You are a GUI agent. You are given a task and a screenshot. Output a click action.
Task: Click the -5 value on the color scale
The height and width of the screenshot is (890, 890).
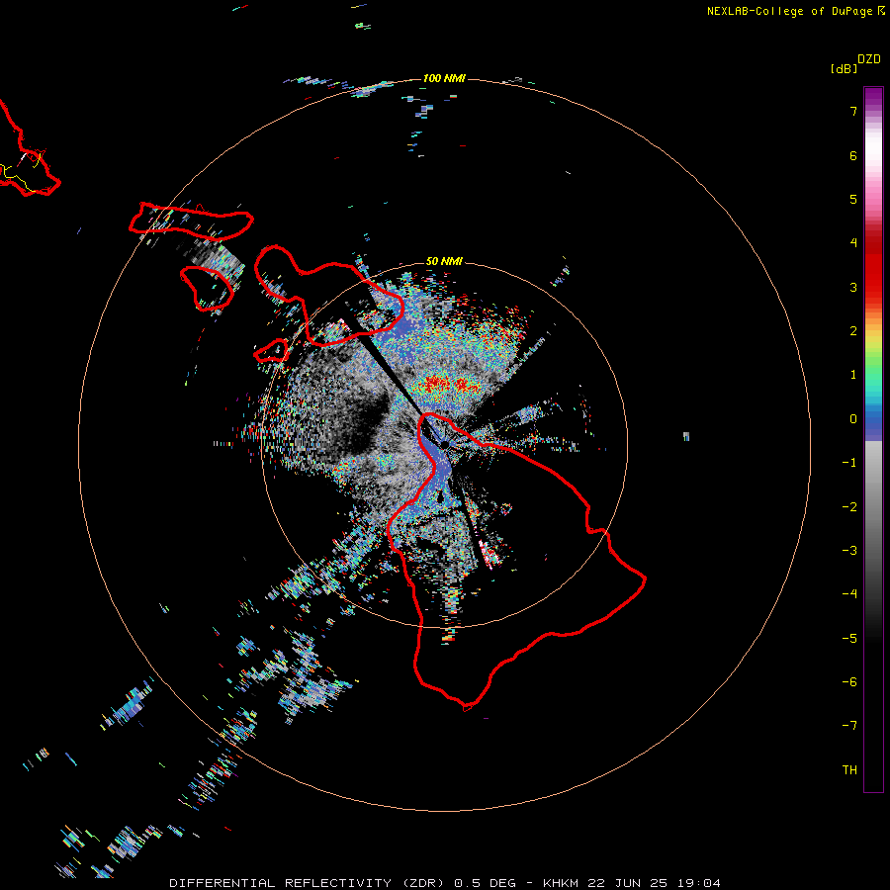(849, 639)
